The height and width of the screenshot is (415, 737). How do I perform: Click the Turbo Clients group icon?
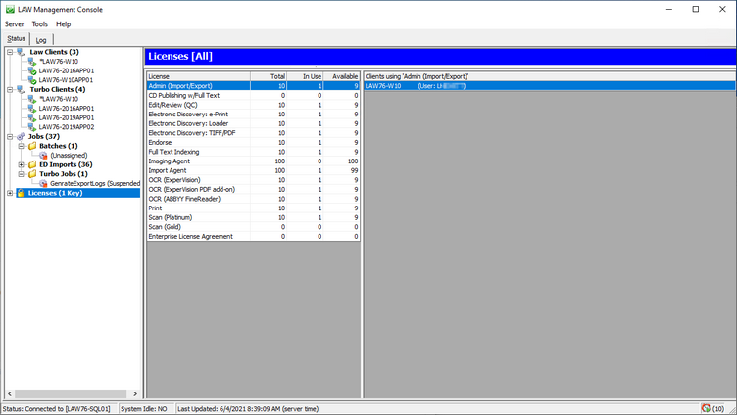[21, 89]
